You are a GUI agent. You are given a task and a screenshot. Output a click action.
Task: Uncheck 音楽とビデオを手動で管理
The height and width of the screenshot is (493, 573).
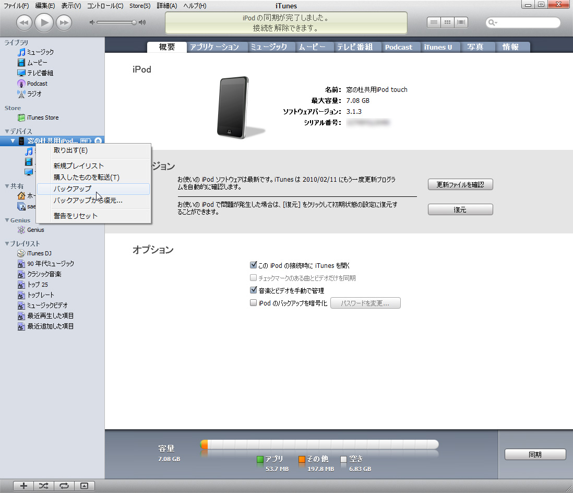click(x=253, y=290)
